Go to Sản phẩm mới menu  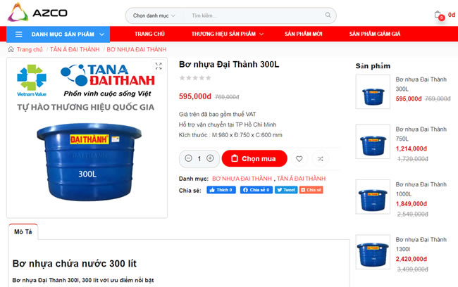point(304,34)
